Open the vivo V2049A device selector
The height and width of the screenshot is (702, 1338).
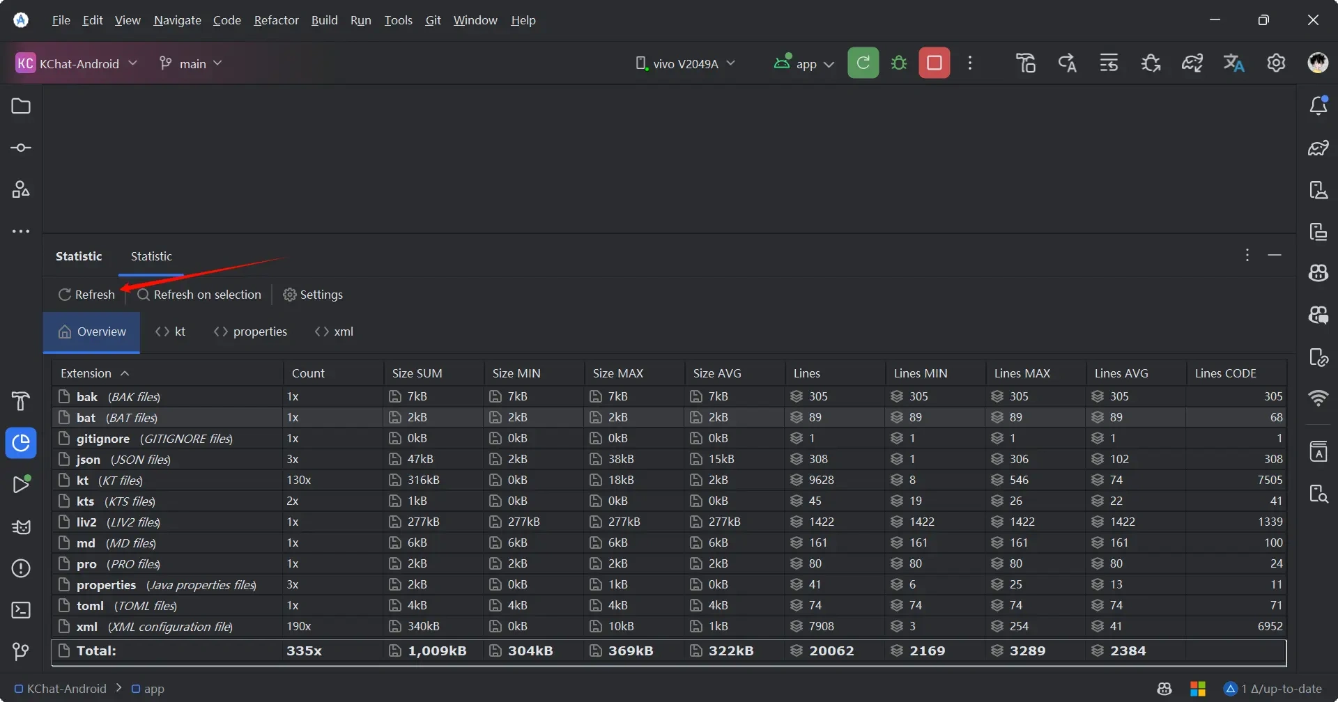tap(686, 63)
